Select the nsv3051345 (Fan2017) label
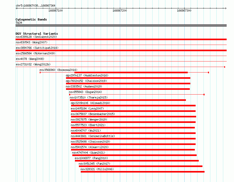The width and height of the screenshot is (234, 182). tap(94, 164)
